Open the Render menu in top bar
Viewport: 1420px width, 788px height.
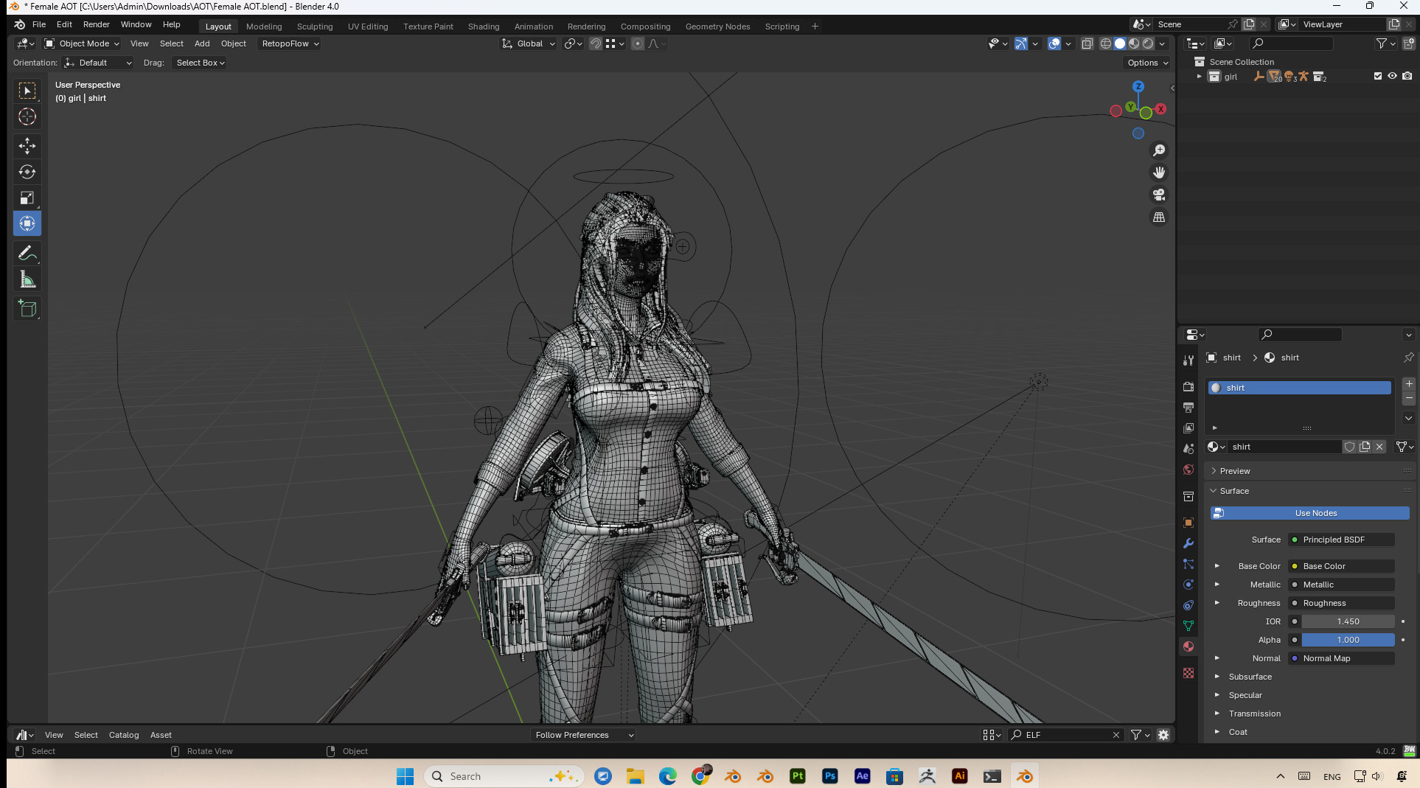96,24
